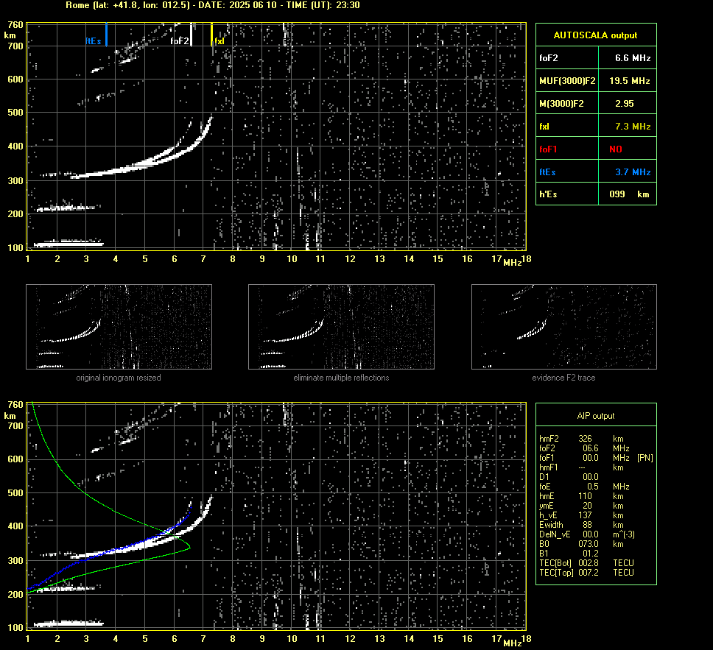This screenshot has width=713, height=650.
Task: Click the M(3000)F2 value 2.95
Action: [625, 104]
